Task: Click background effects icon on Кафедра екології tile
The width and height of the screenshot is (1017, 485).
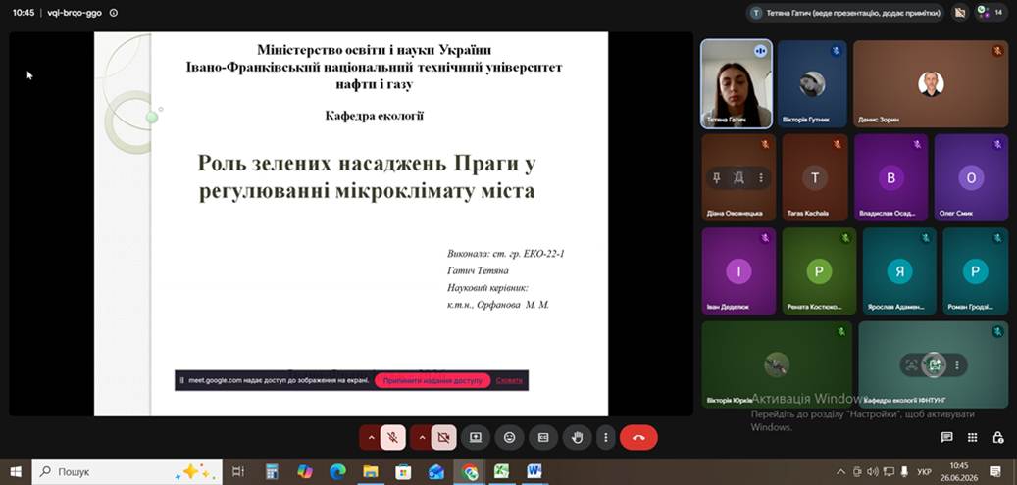Action: point(934,365)
